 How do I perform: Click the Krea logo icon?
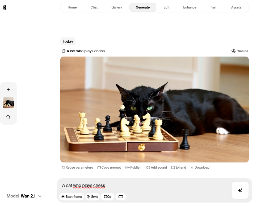(x=5, y=7)
